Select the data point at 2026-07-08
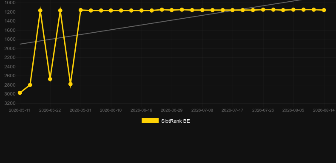The image size is (336, 163). coord(202,10)
